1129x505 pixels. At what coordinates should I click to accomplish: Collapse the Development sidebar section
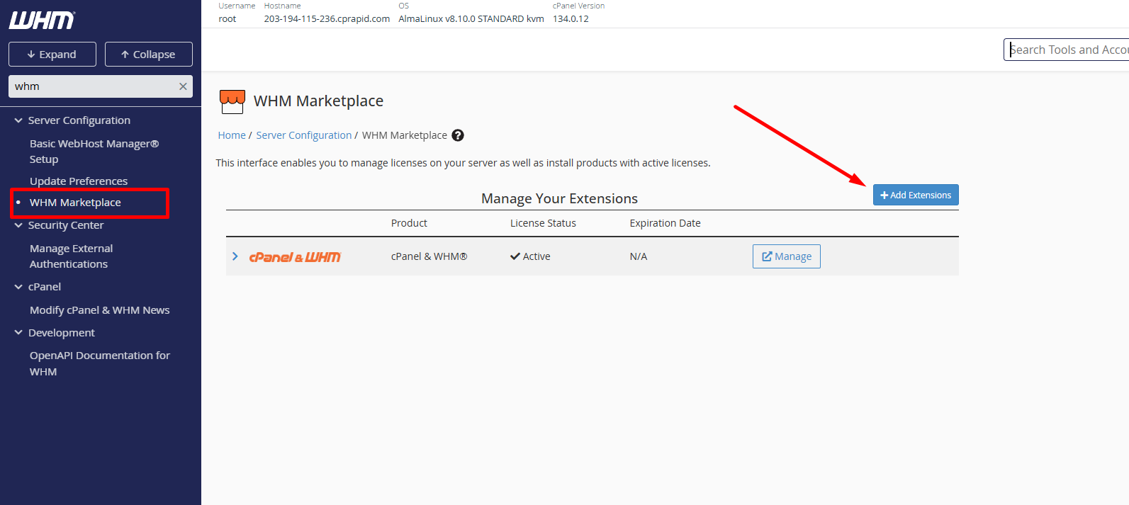[19, 333]
